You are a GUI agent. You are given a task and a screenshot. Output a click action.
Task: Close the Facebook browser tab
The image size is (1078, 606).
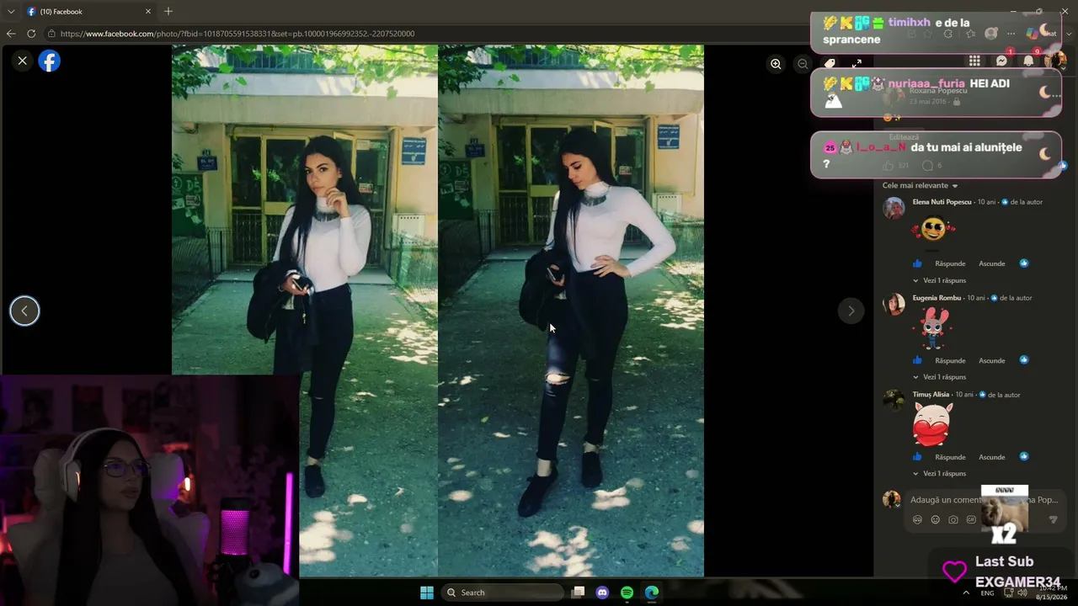148,12
